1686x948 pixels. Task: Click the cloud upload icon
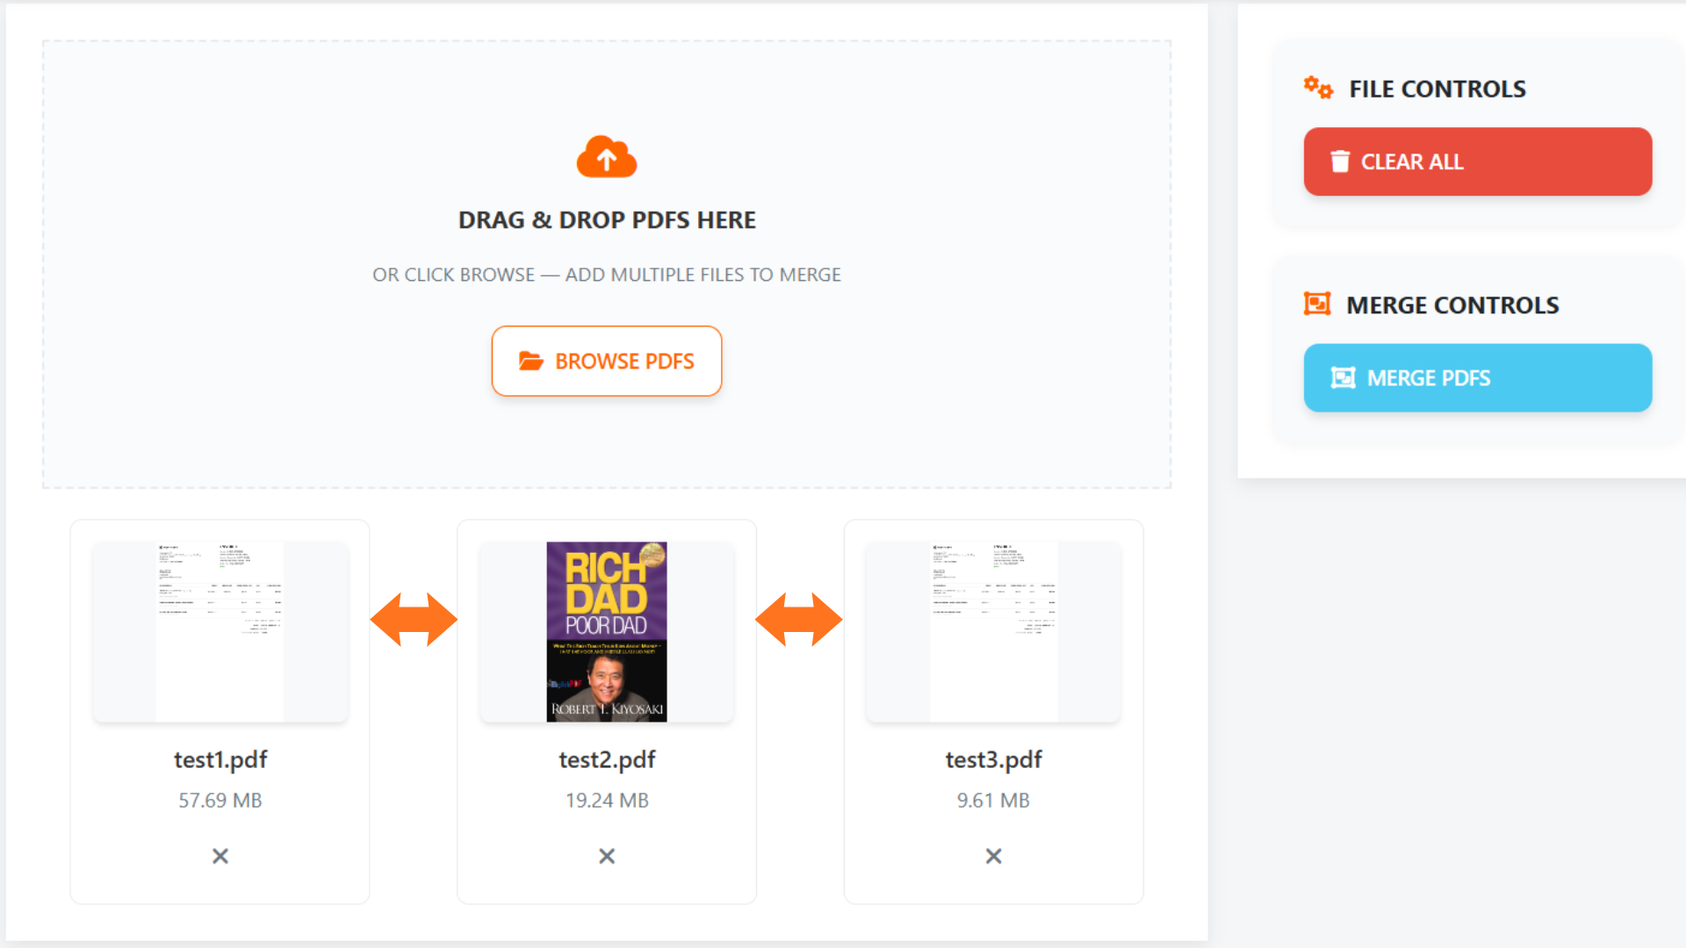pos(606,157)
